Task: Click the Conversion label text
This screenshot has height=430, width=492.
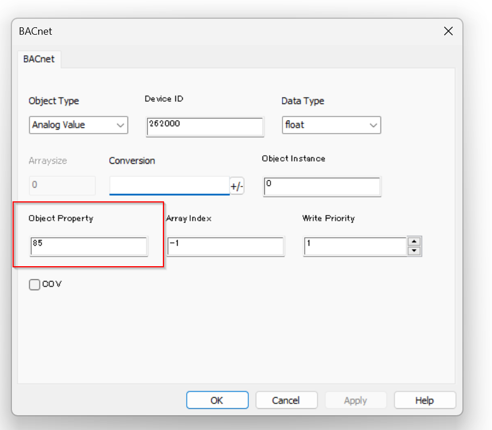Action: (132, 161)
